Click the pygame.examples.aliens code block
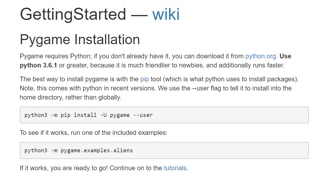This screenshot has width=320, height=187. [164, 150]
